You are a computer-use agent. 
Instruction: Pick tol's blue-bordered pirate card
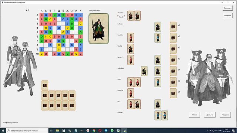point(158,104)
